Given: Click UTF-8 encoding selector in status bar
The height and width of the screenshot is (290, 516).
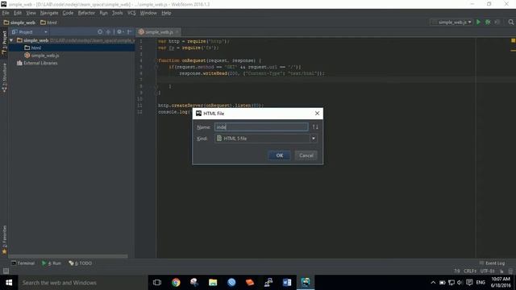Looking at the screenshot, I should click(x=487, y=271).
